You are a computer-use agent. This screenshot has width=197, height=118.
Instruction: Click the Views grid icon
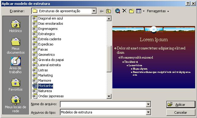coord(139,11)
